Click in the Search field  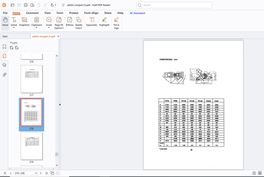[174, 5]
